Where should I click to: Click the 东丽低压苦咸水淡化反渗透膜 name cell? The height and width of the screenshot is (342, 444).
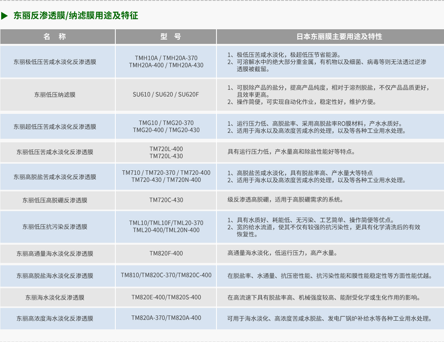tap(55, 152)
